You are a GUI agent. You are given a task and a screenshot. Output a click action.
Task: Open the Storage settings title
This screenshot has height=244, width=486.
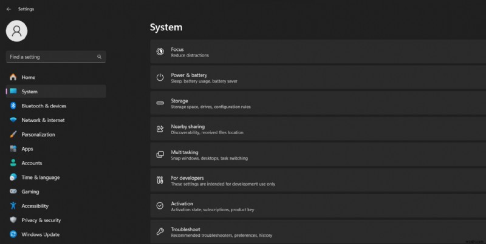[179, 101]
